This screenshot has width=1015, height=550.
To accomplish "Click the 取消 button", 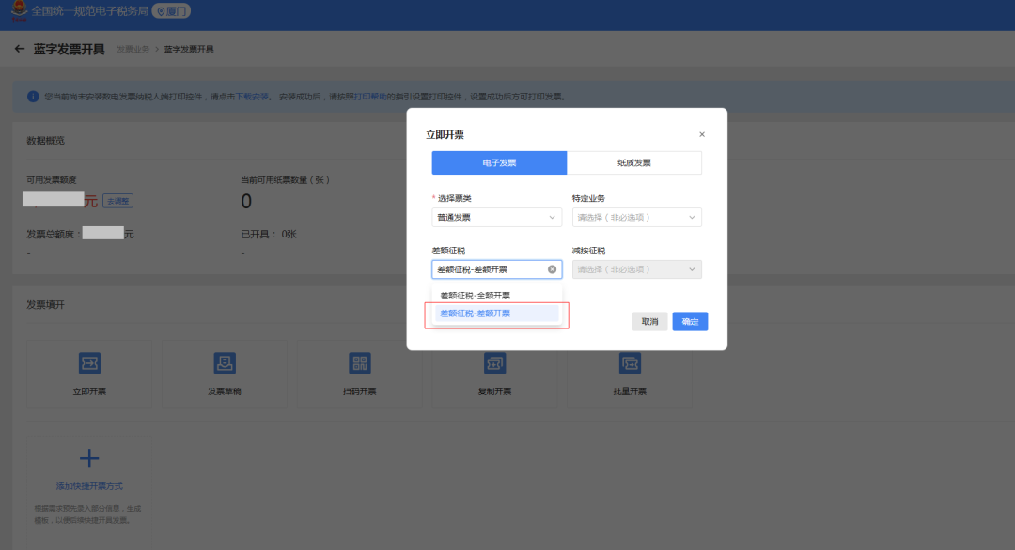I will [650, 321].
